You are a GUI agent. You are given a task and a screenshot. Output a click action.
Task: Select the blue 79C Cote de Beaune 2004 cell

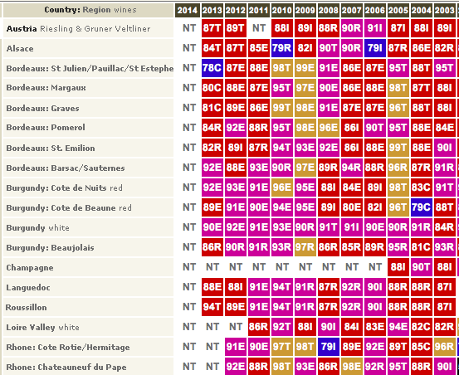click(422, 207)
